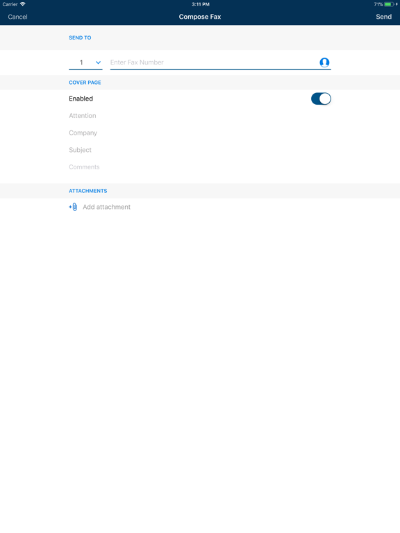Tap the COVER PAGE section header
The width and height of the screenshot is (400, 533).
(85, 83)
